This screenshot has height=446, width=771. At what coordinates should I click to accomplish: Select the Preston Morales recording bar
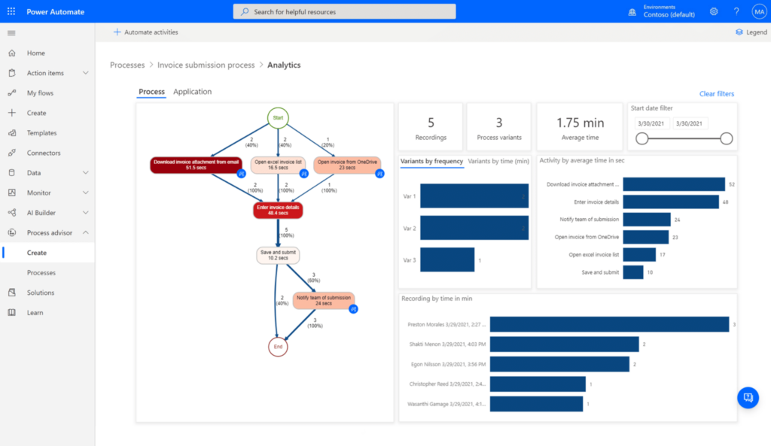point(609,324)
